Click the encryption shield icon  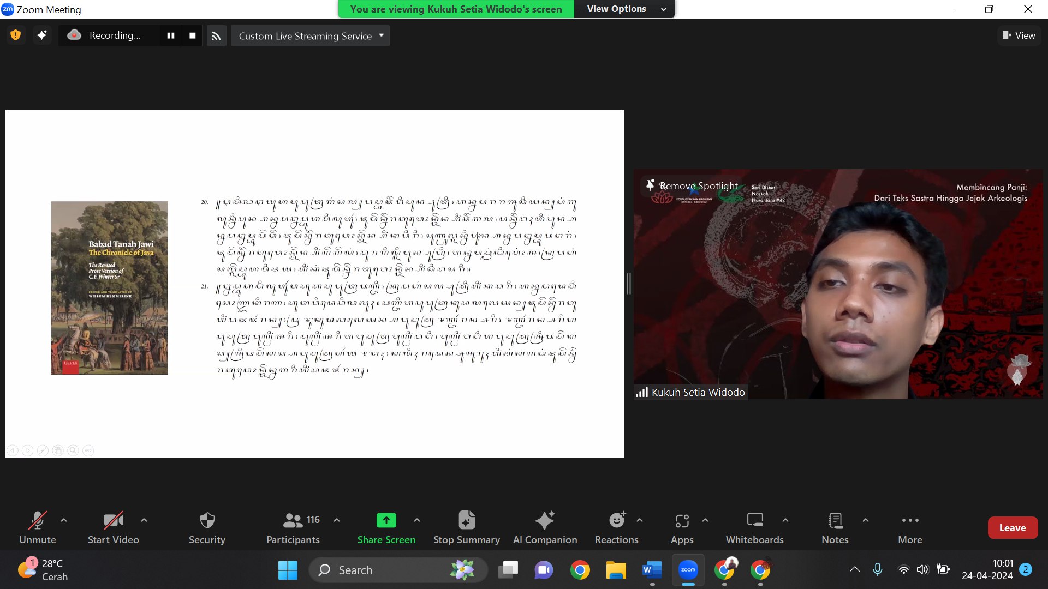16,35
